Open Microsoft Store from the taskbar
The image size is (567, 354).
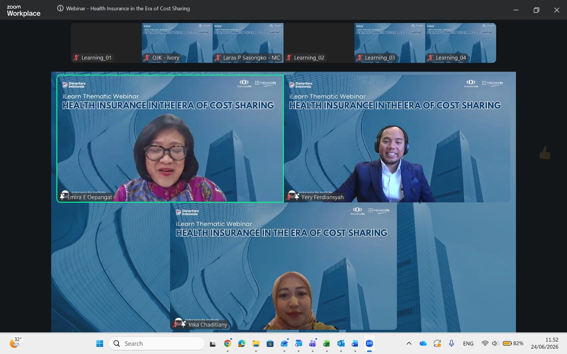tap(270, 343)
